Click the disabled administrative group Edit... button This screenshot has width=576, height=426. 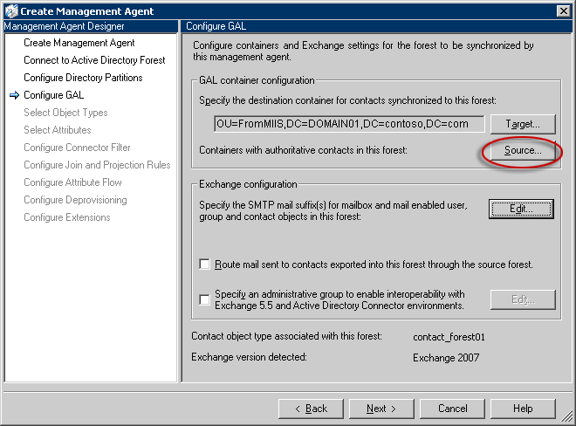click(x=523, y=300)
